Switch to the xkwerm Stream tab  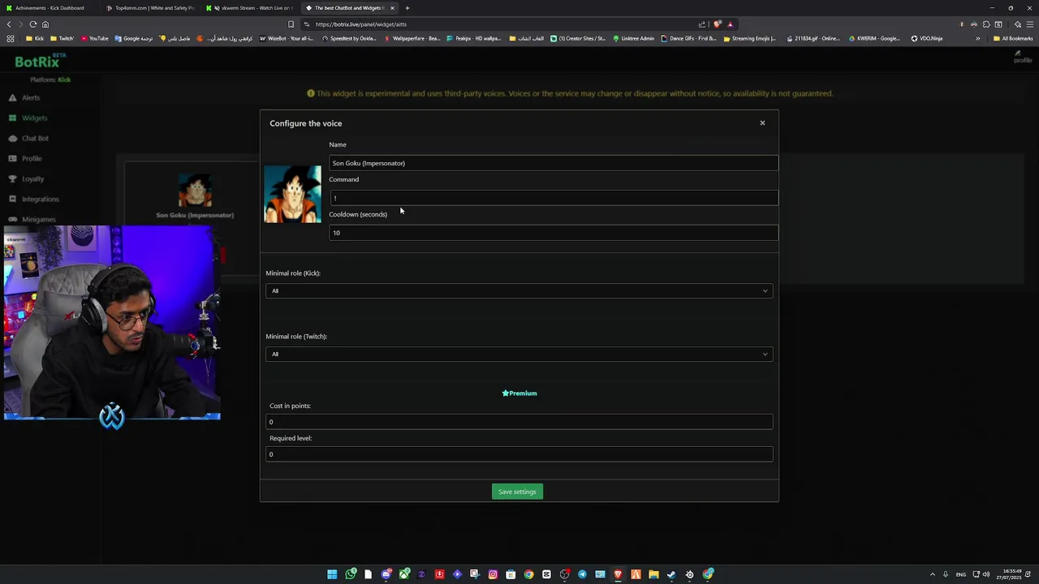click(252, 8)
